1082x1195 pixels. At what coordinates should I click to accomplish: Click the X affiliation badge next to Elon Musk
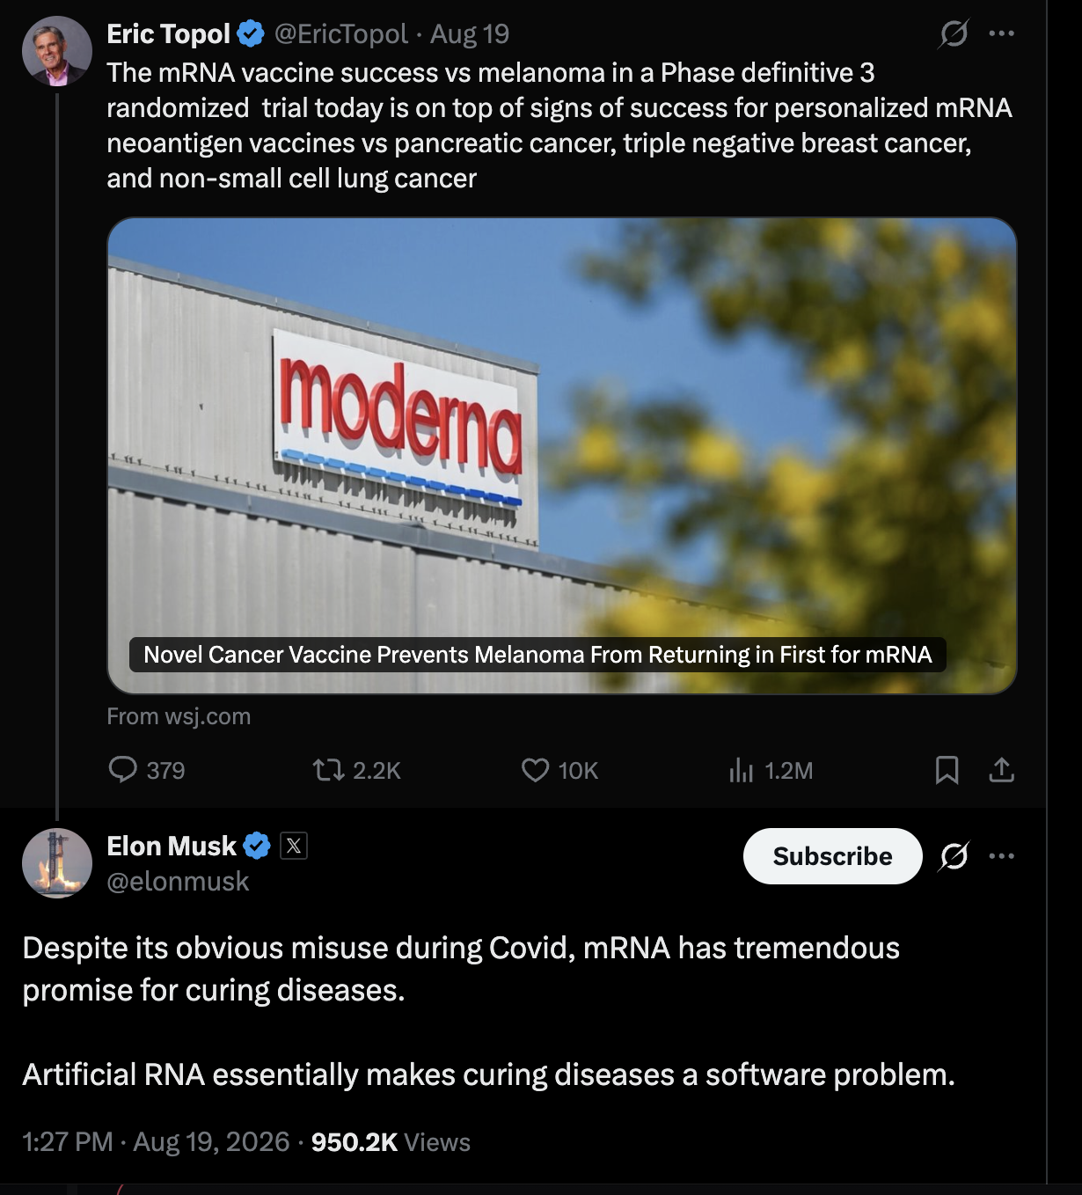(x=294, y=847)
